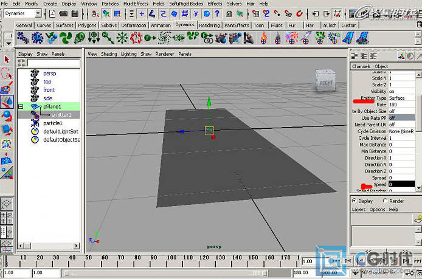Collapse the pPlane1 tree node
The image size is (422, 279).
21,106
